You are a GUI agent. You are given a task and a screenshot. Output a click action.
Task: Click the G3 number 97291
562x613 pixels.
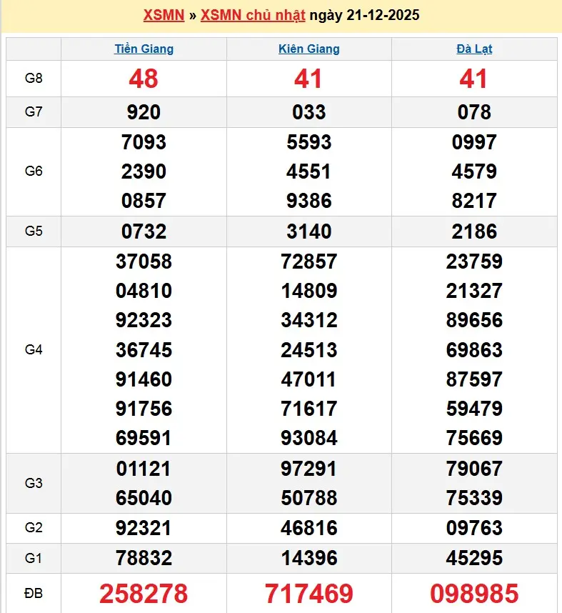click(308, 469)
